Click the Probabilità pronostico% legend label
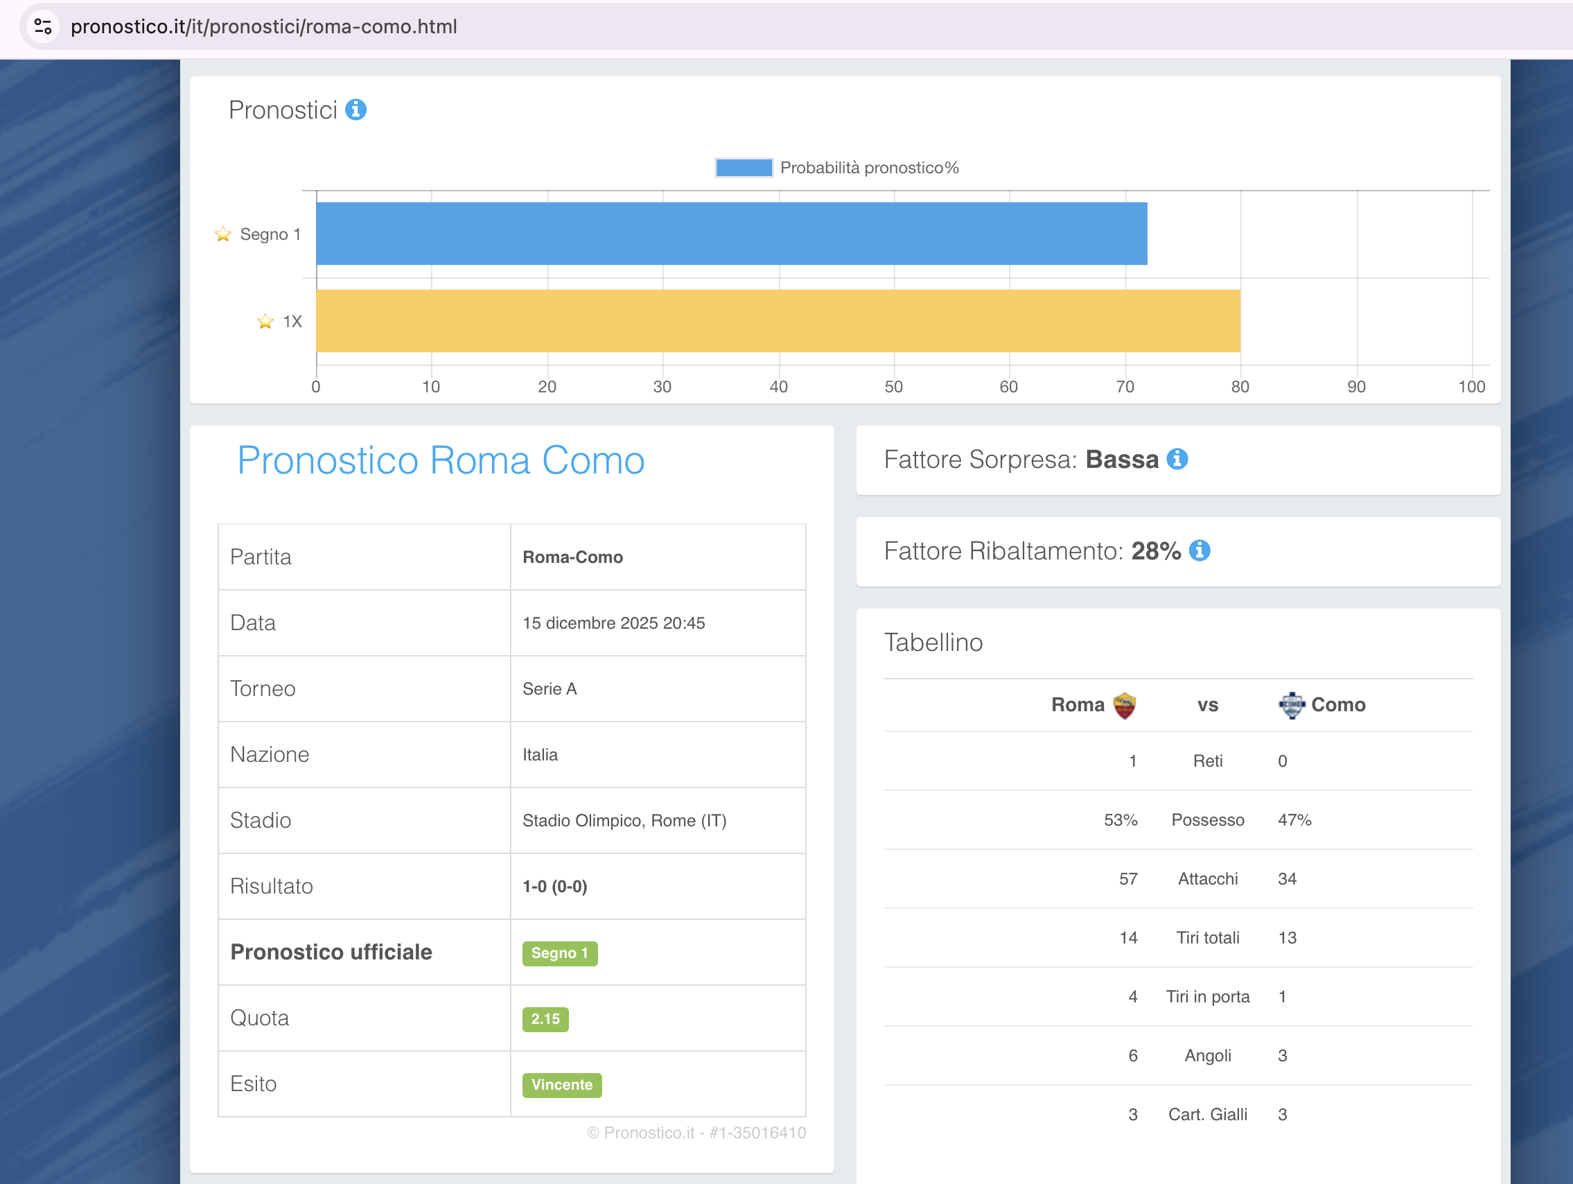The image size is (1573, 1184). 869,168
